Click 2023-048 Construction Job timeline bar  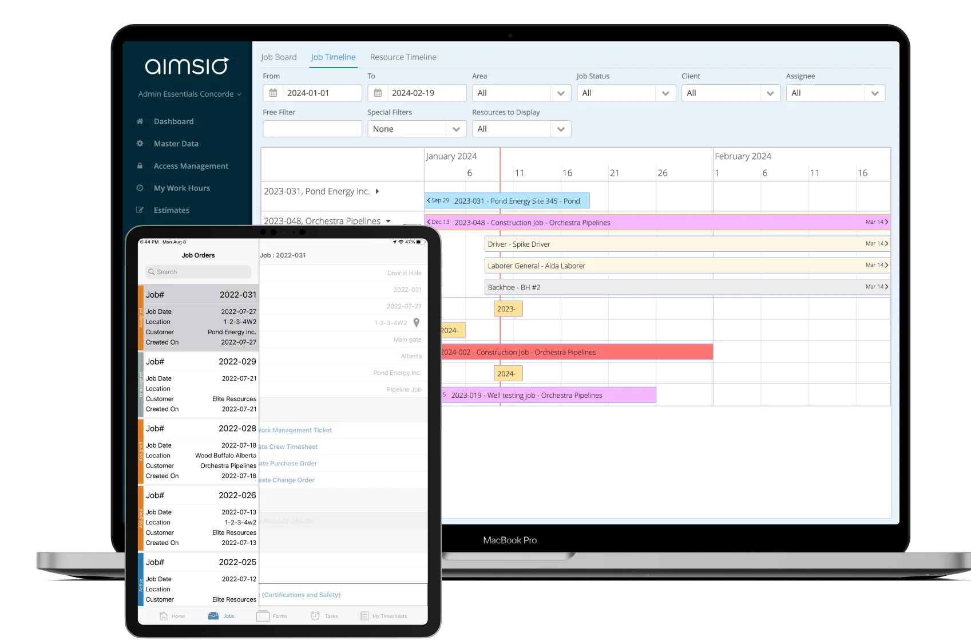657,222
